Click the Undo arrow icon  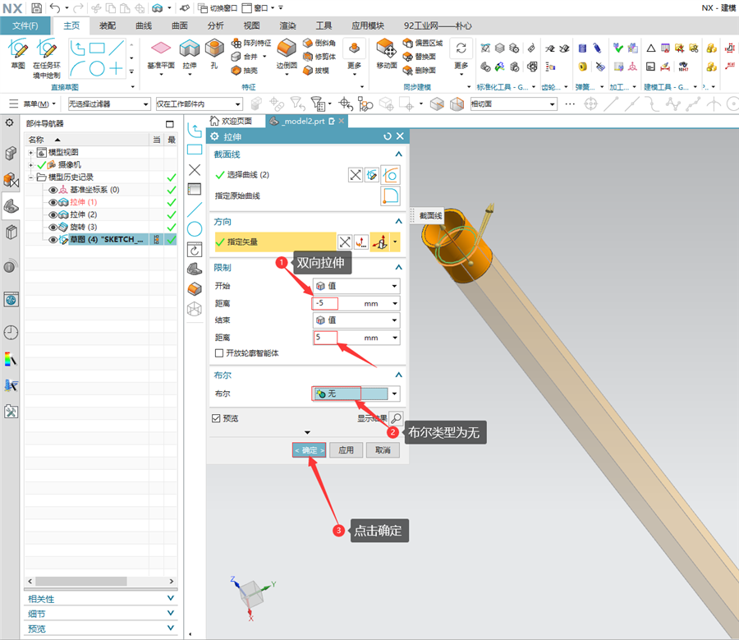pos(55,7)
